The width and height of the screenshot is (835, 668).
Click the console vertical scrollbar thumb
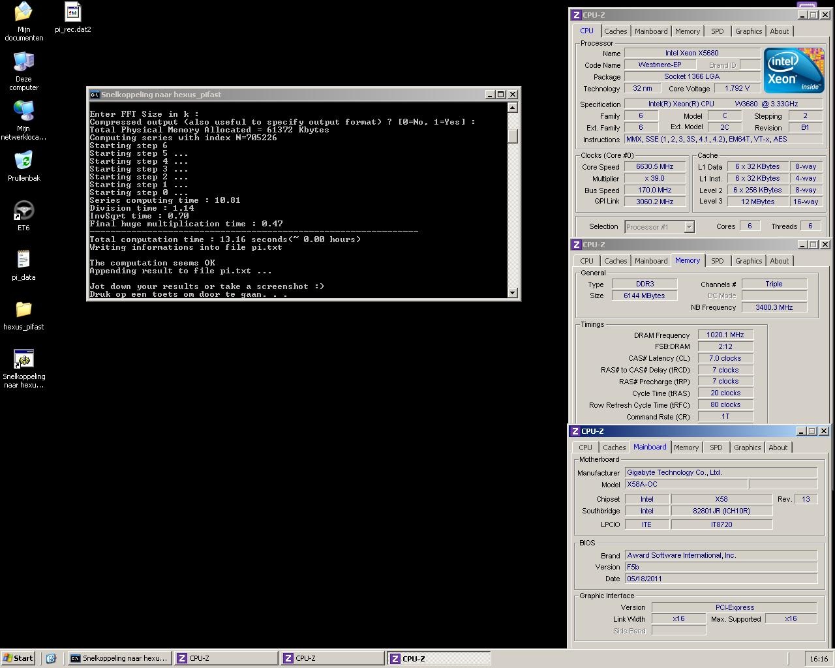513,136
